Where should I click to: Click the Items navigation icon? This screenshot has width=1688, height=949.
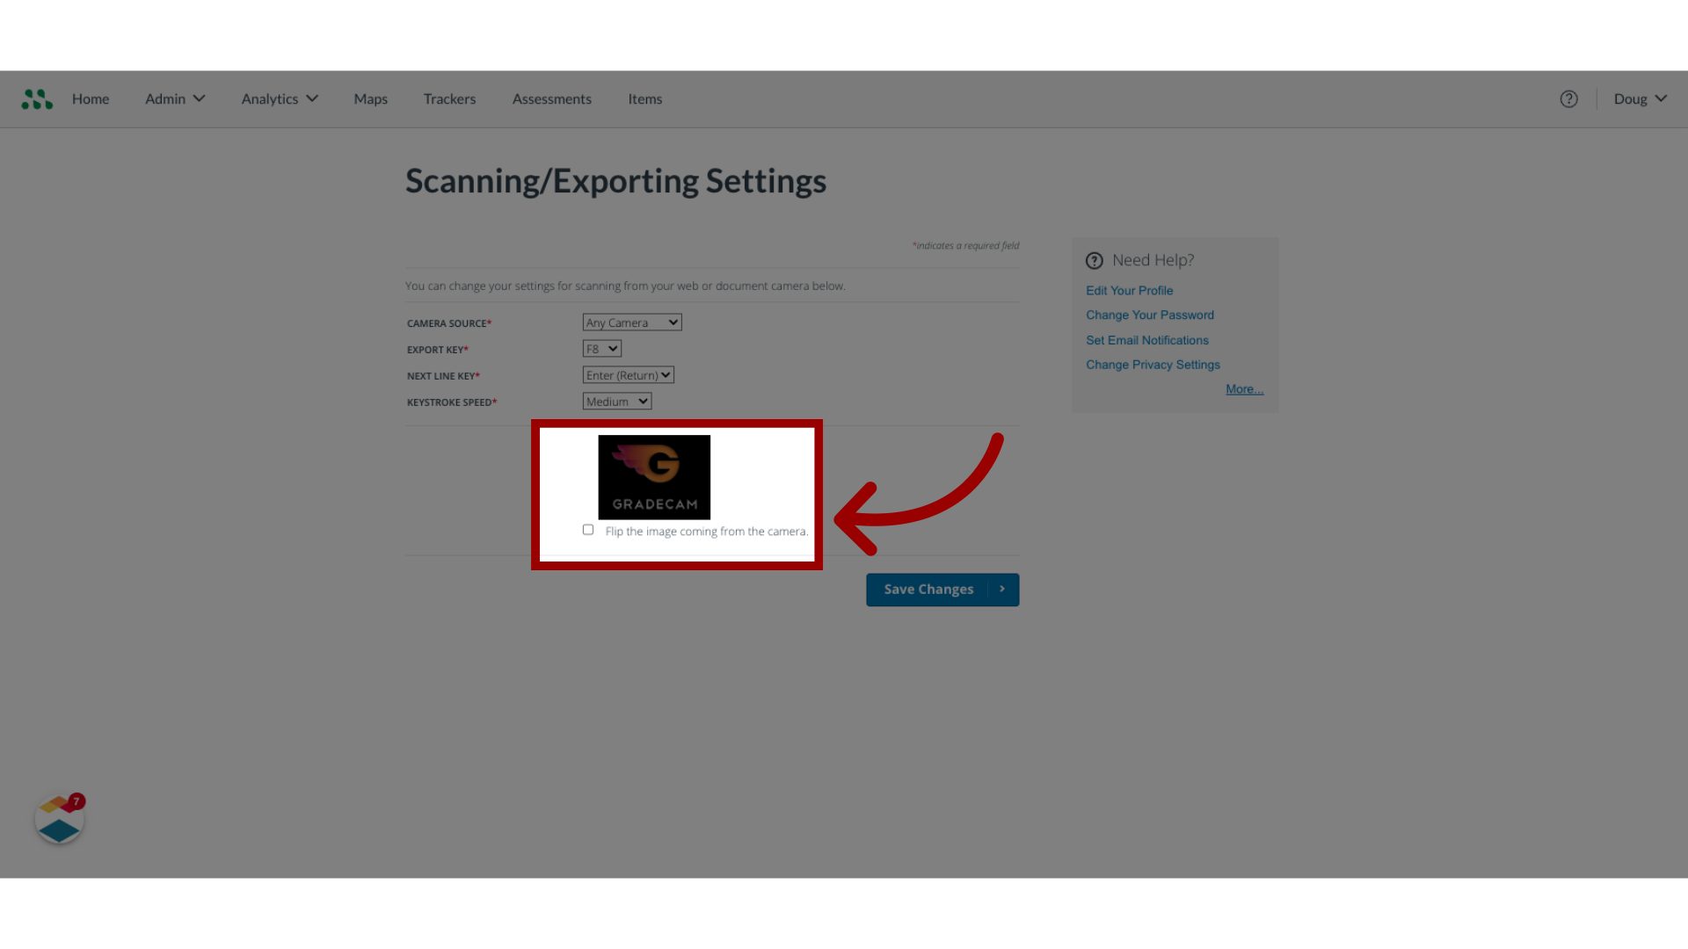(x=644, y=98)
